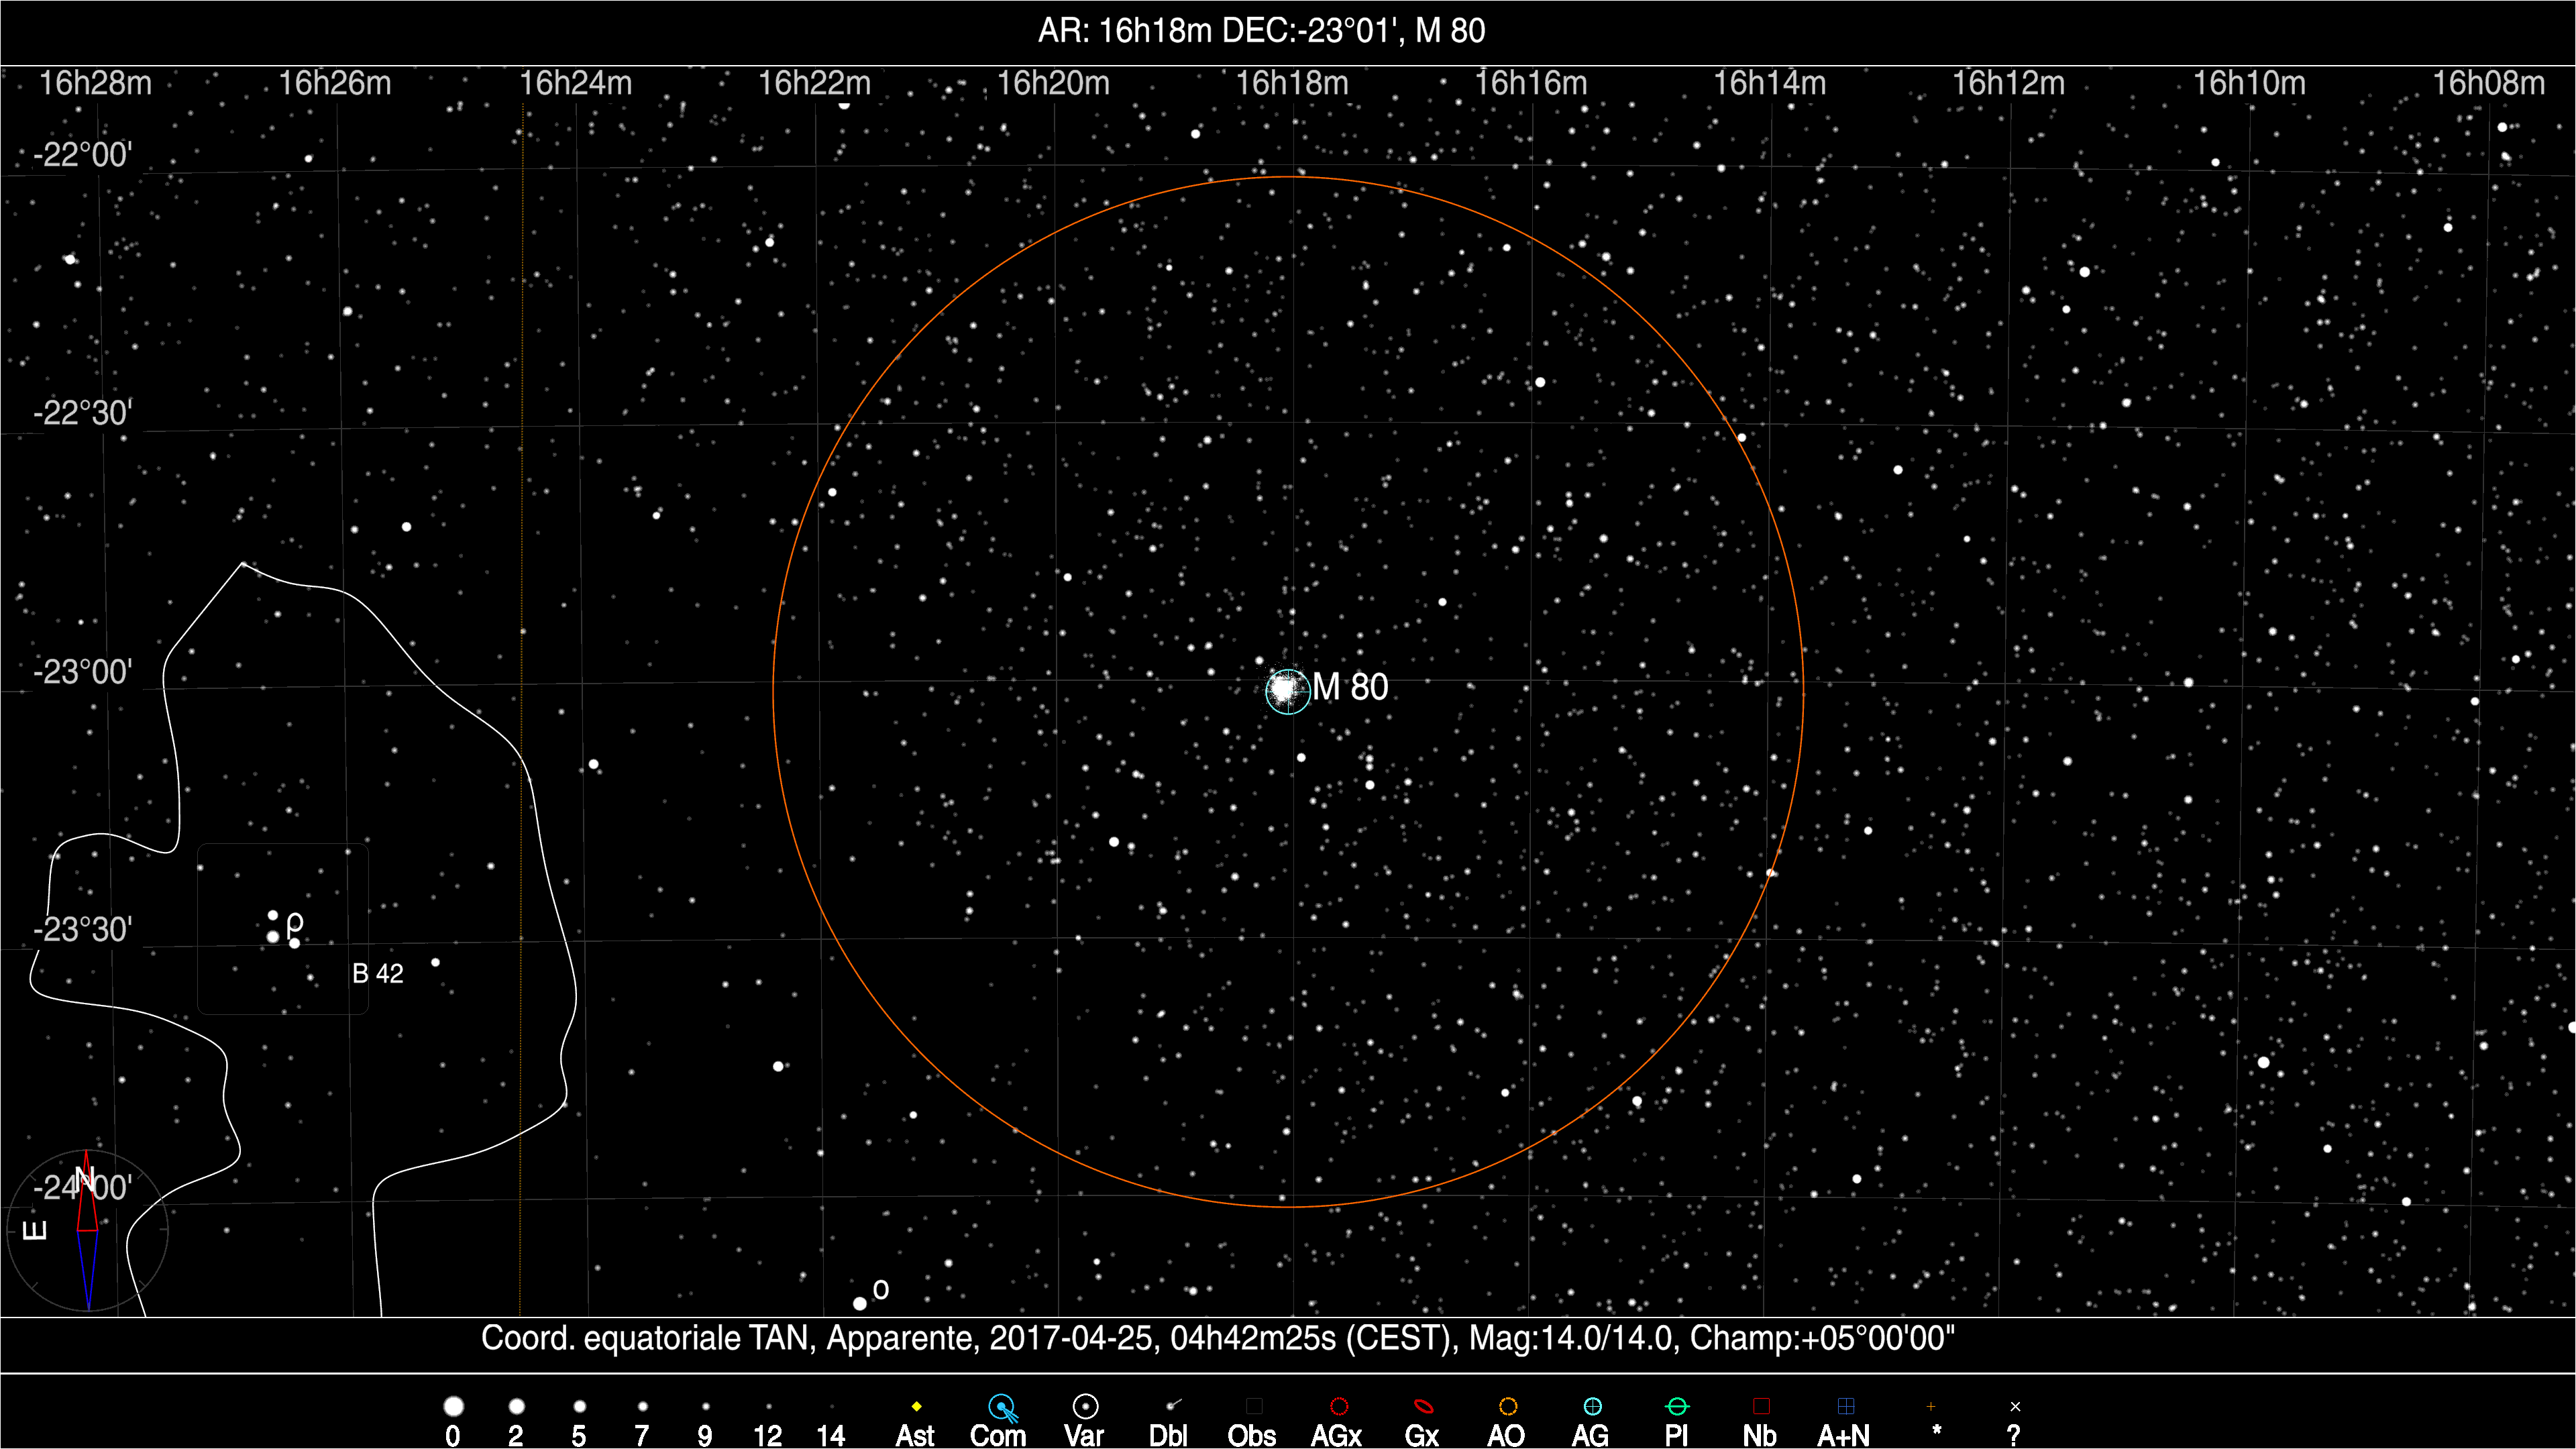
Task: Click the top coordinates title bar text
Action: tap(1261, 31)
